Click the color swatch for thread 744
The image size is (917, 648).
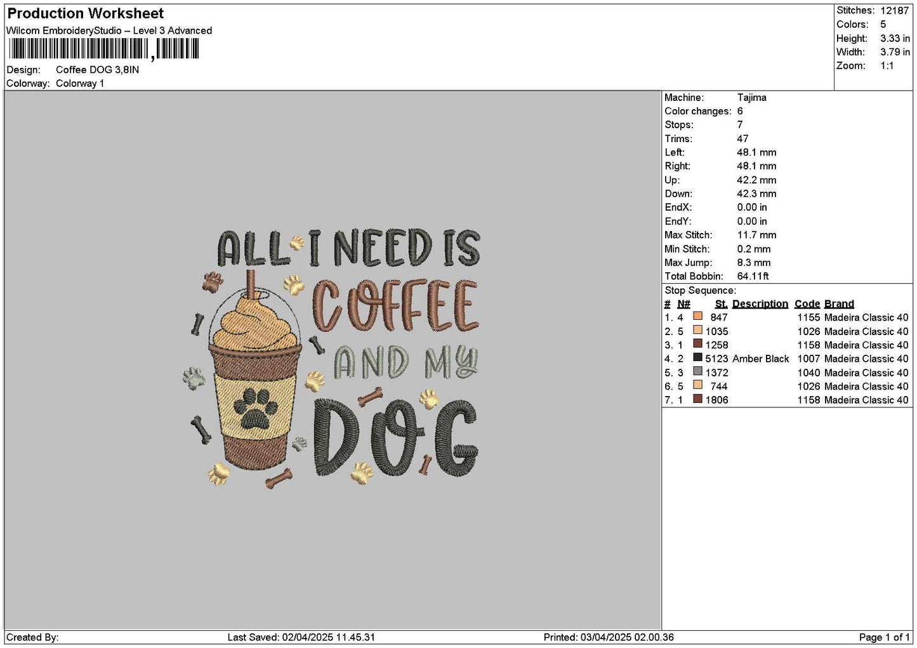pyautogui.click(x=697, y=385)
